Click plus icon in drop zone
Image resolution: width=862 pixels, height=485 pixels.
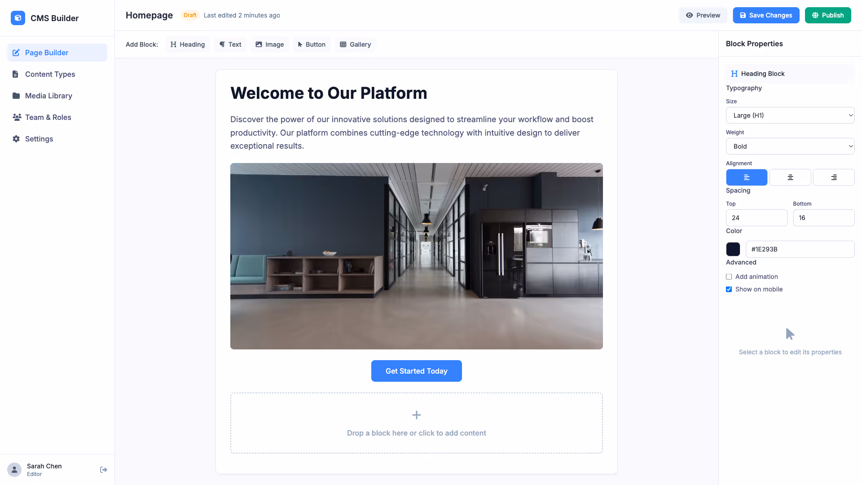click(417, 415)
